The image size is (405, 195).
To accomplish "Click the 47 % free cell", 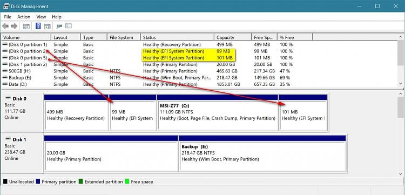I will 285,71.
